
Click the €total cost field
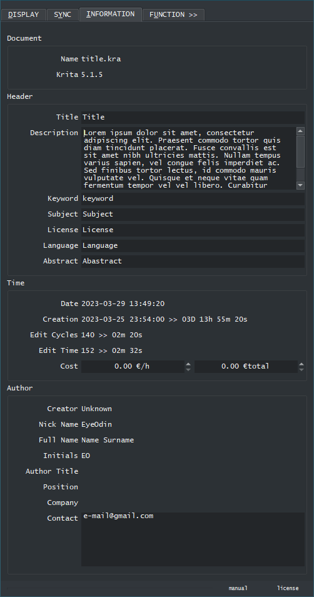click(x=246, y=366)
